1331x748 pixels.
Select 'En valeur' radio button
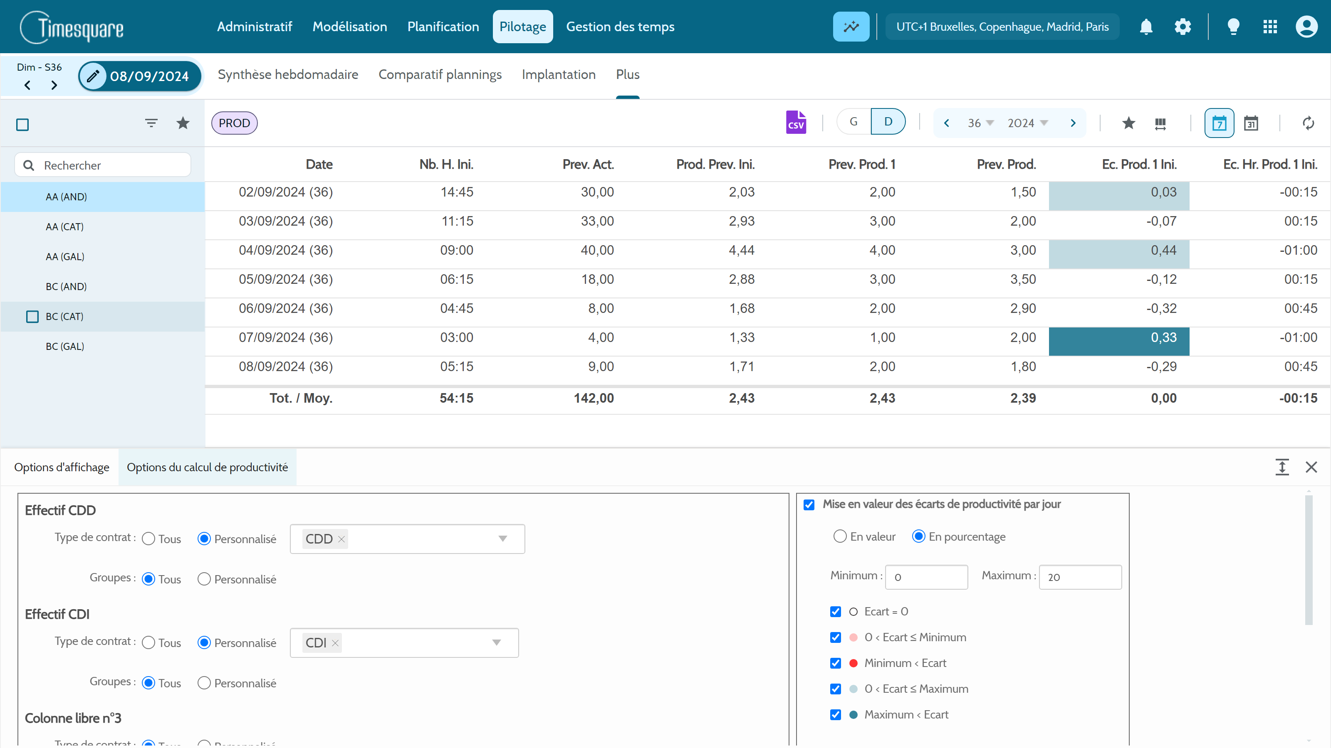tap(840, 536)
